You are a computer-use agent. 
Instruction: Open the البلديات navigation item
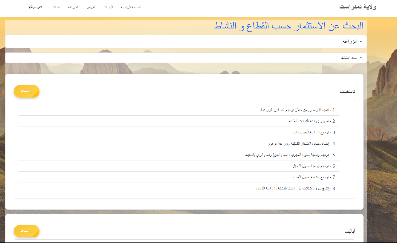pyautogui.click(x=108, y=7)
